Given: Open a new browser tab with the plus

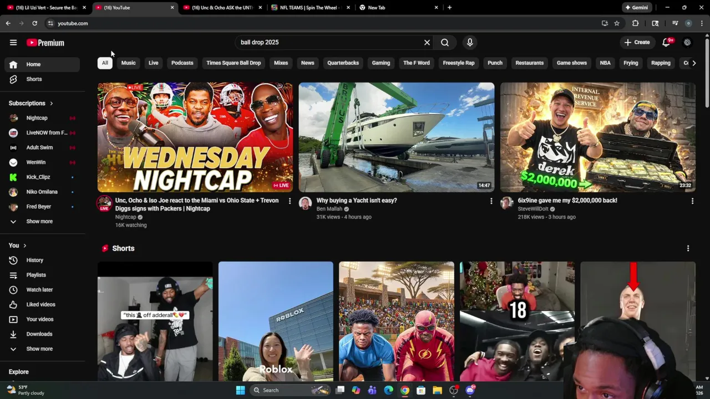Looking at the screenshot, I should tap(449, 8).
